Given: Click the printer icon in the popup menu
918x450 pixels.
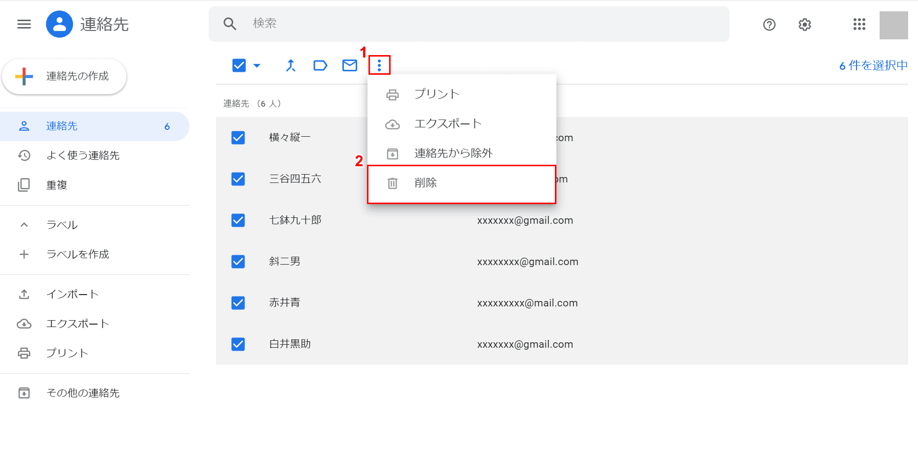Looking at the screenshot, I should click(x=393, y=94).
